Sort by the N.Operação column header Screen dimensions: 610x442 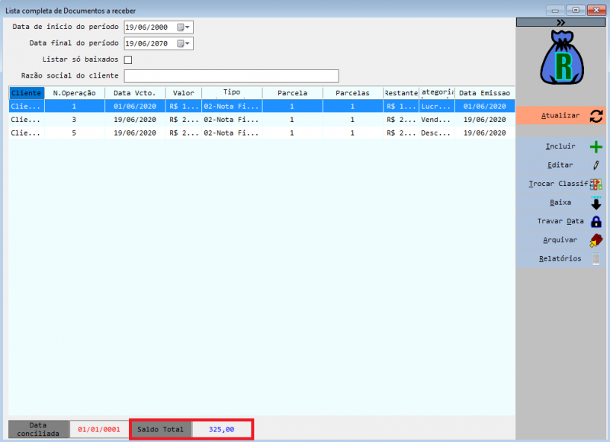(74, 93)
